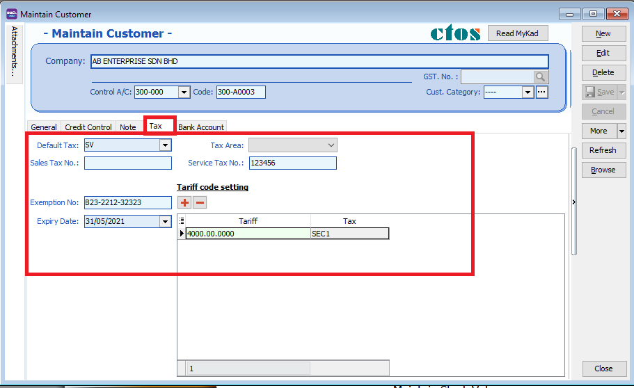
Task: Remove tariff row with minus icon
Action: [x=200, y=202]
